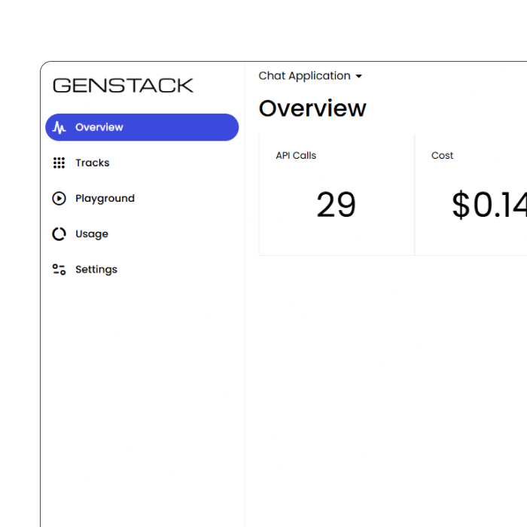Open the Chat Application project selector

coord(304,76)
